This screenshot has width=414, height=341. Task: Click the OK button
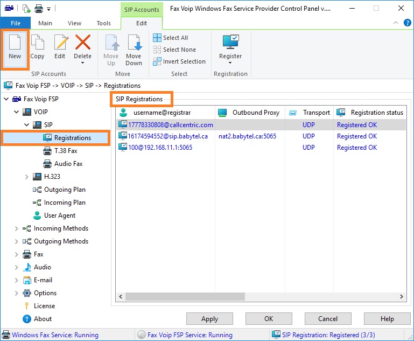click(x=269, y=319)
